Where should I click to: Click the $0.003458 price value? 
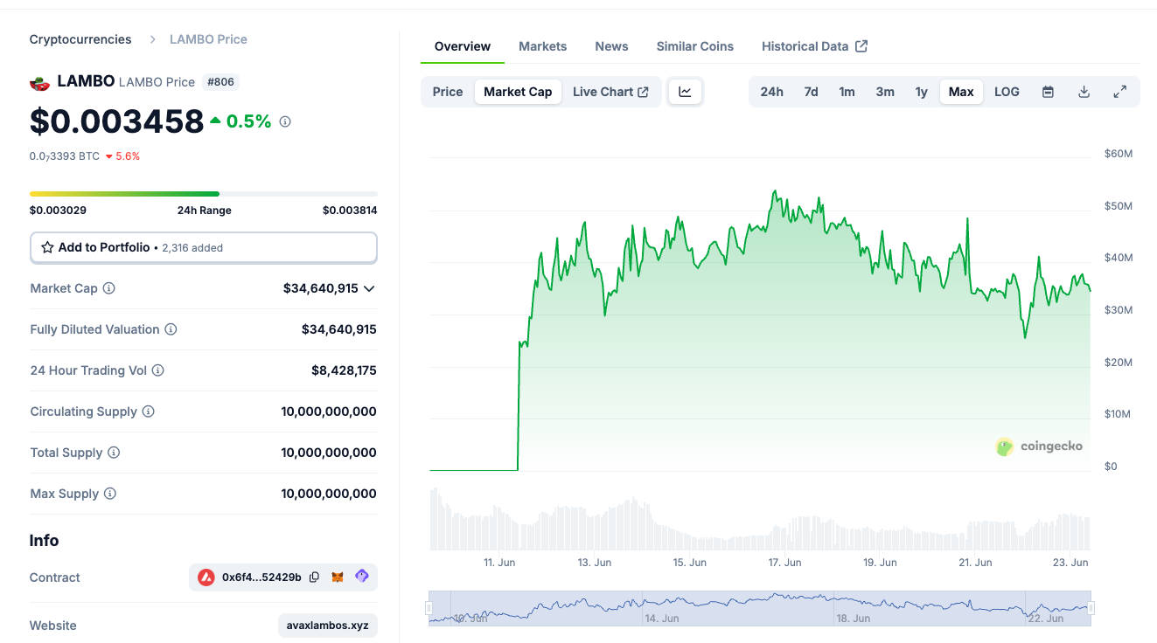coord(117,121)
